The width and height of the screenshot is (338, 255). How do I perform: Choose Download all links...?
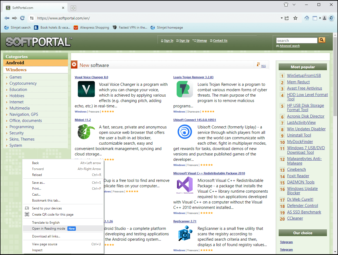pyautogui.click(x=63, y=236)
